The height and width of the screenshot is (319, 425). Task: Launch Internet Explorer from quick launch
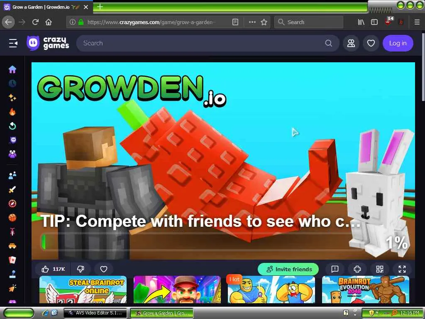45,313
